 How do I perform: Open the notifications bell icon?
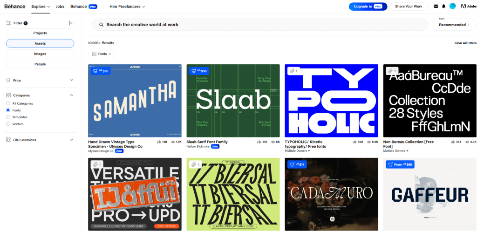click(x=444, y=7)
